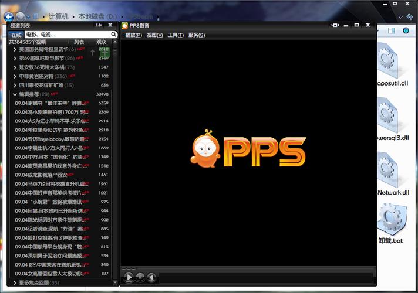Click the Play button in the PPS player
Viewport: 418px width, 293px height.
pyautogui.click(x=129, y=277)
